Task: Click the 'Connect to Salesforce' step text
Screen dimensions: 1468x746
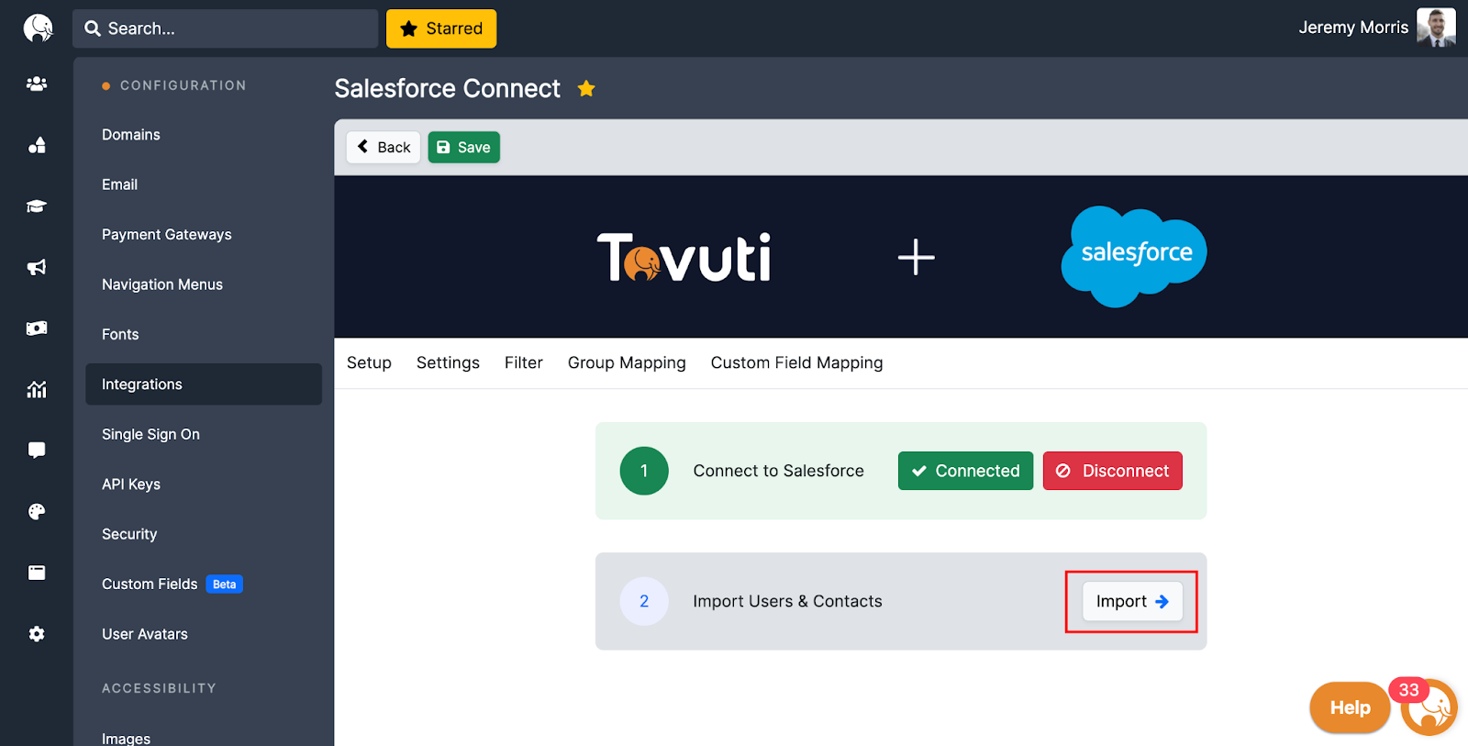Action: pos(778,471)
